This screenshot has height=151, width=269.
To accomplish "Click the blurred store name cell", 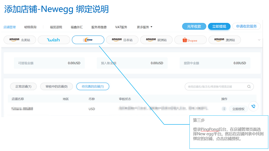I will [x=22, y=109].
